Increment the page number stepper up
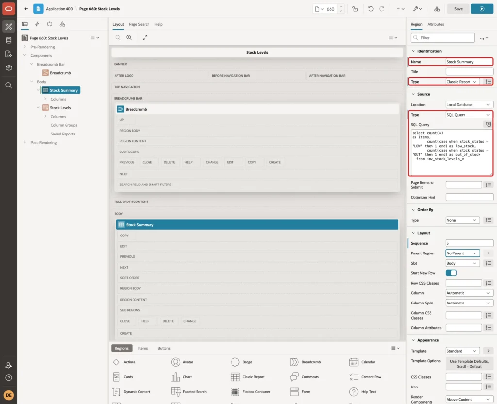Image resolution: width=497 pixels, height=404 pixels. pos(341,7)
